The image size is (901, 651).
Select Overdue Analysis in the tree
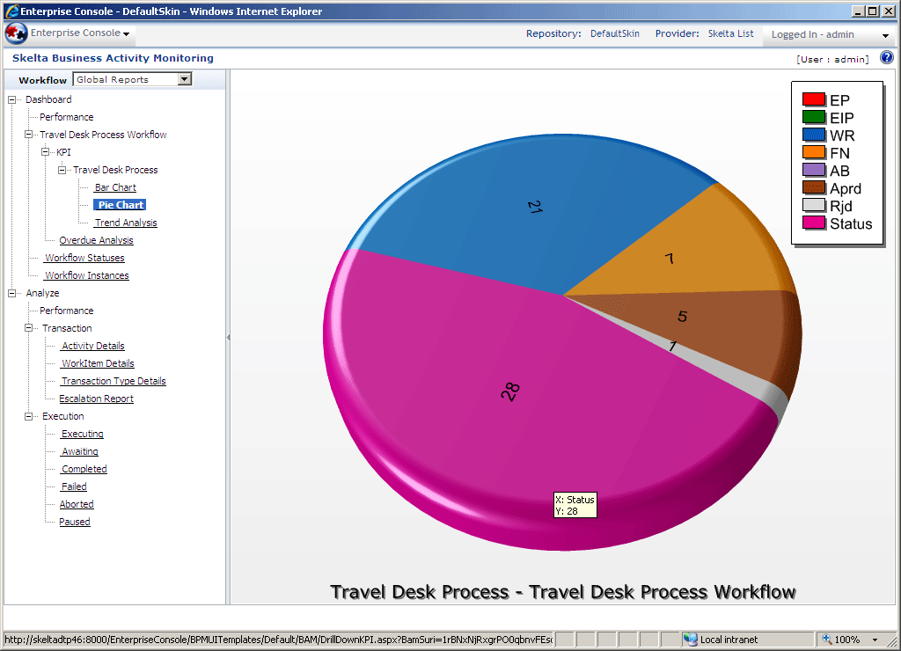pos(96,240)
